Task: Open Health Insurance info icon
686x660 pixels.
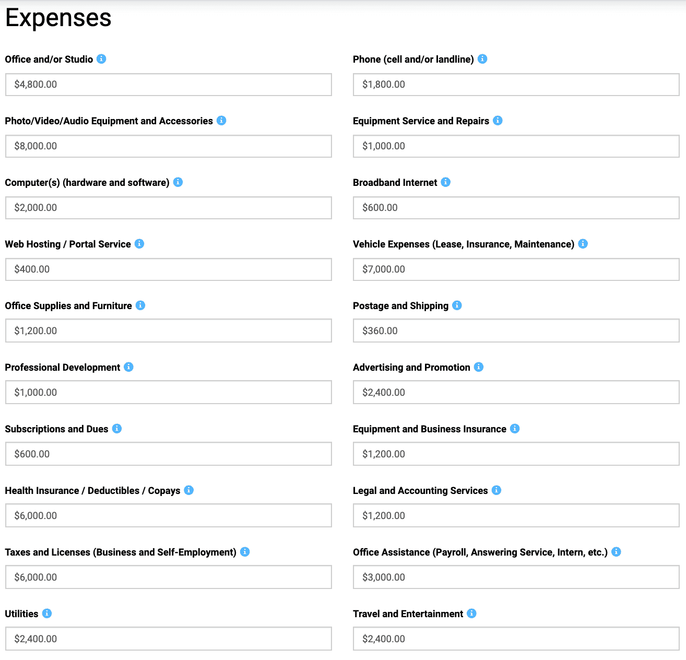Action: (x=189, y=490)
